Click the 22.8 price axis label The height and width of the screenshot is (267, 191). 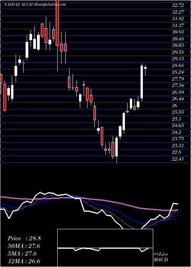tap(176, 152)
